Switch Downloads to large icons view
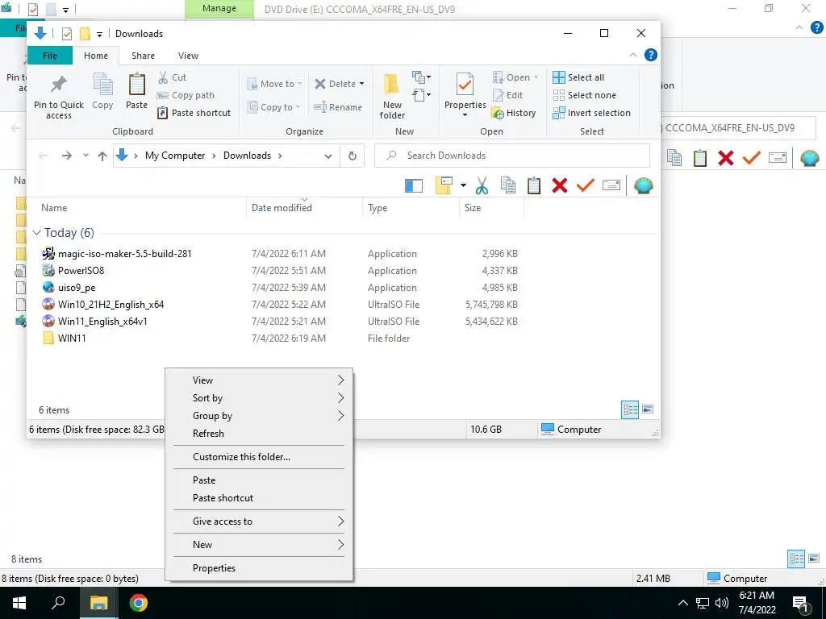Viewport: 826px width, 619px height. pyautogui.click(x=648, y=409)
